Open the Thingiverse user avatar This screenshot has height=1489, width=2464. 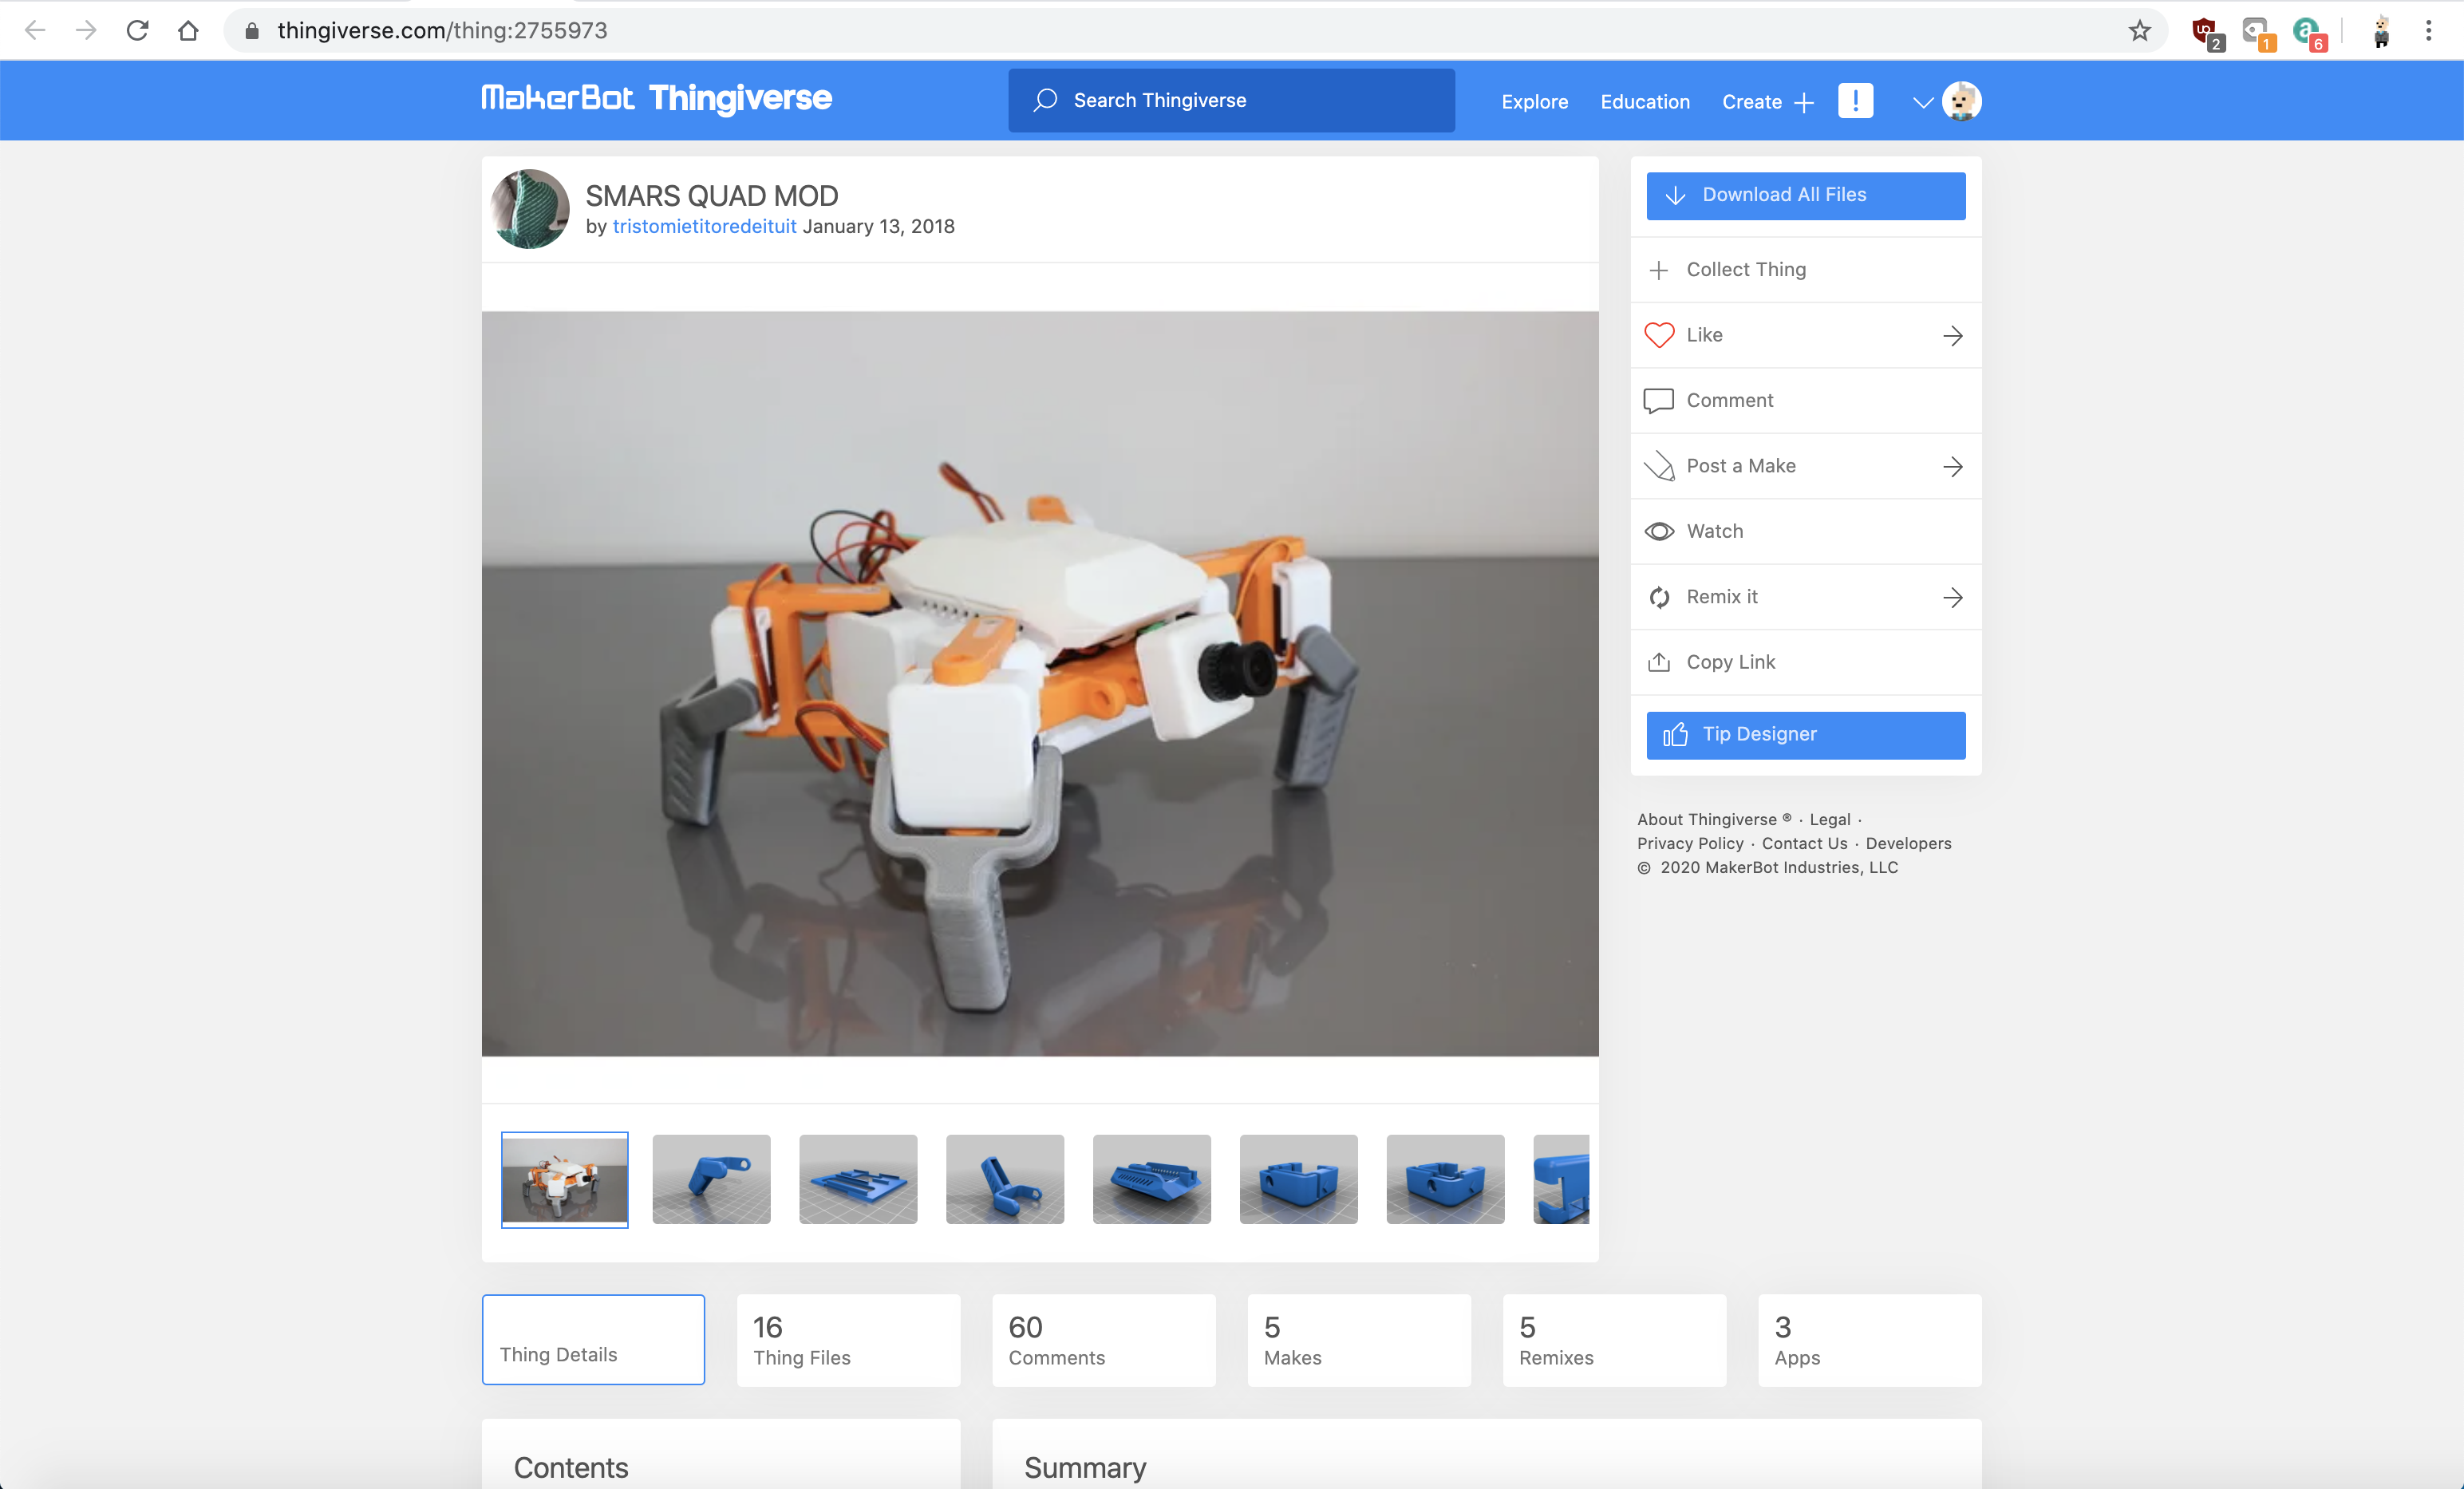[1961, 101]
